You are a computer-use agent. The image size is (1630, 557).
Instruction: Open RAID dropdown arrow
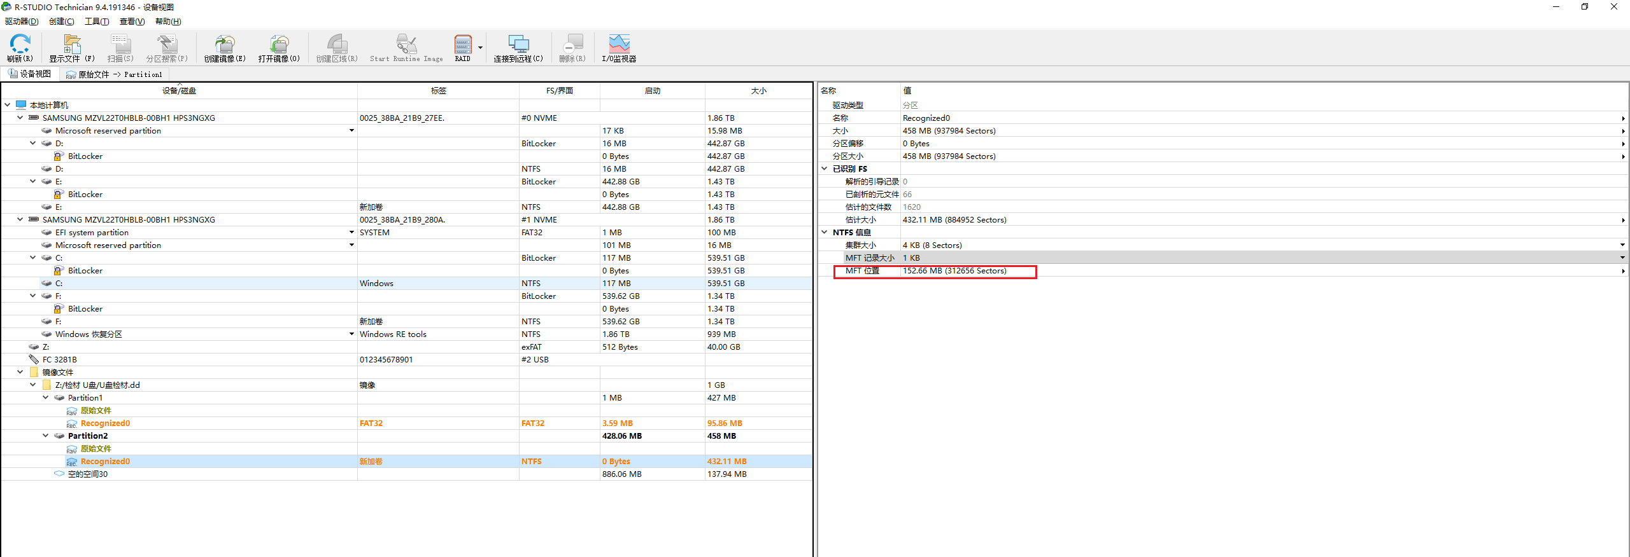click(480, 48)
